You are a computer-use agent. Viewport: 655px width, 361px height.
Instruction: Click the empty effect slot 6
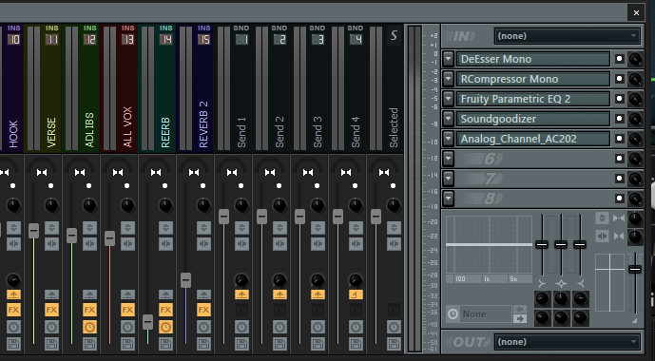coord(532,158)
